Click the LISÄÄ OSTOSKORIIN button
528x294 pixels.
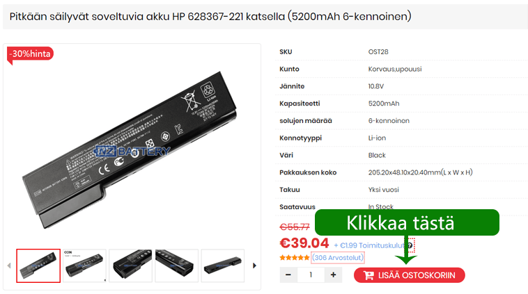point(409,275)
